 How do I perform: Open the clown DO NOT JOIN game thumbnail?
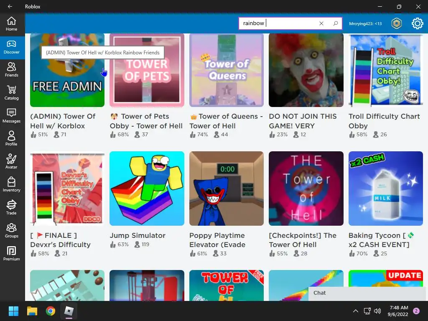(x=306, y=70)
